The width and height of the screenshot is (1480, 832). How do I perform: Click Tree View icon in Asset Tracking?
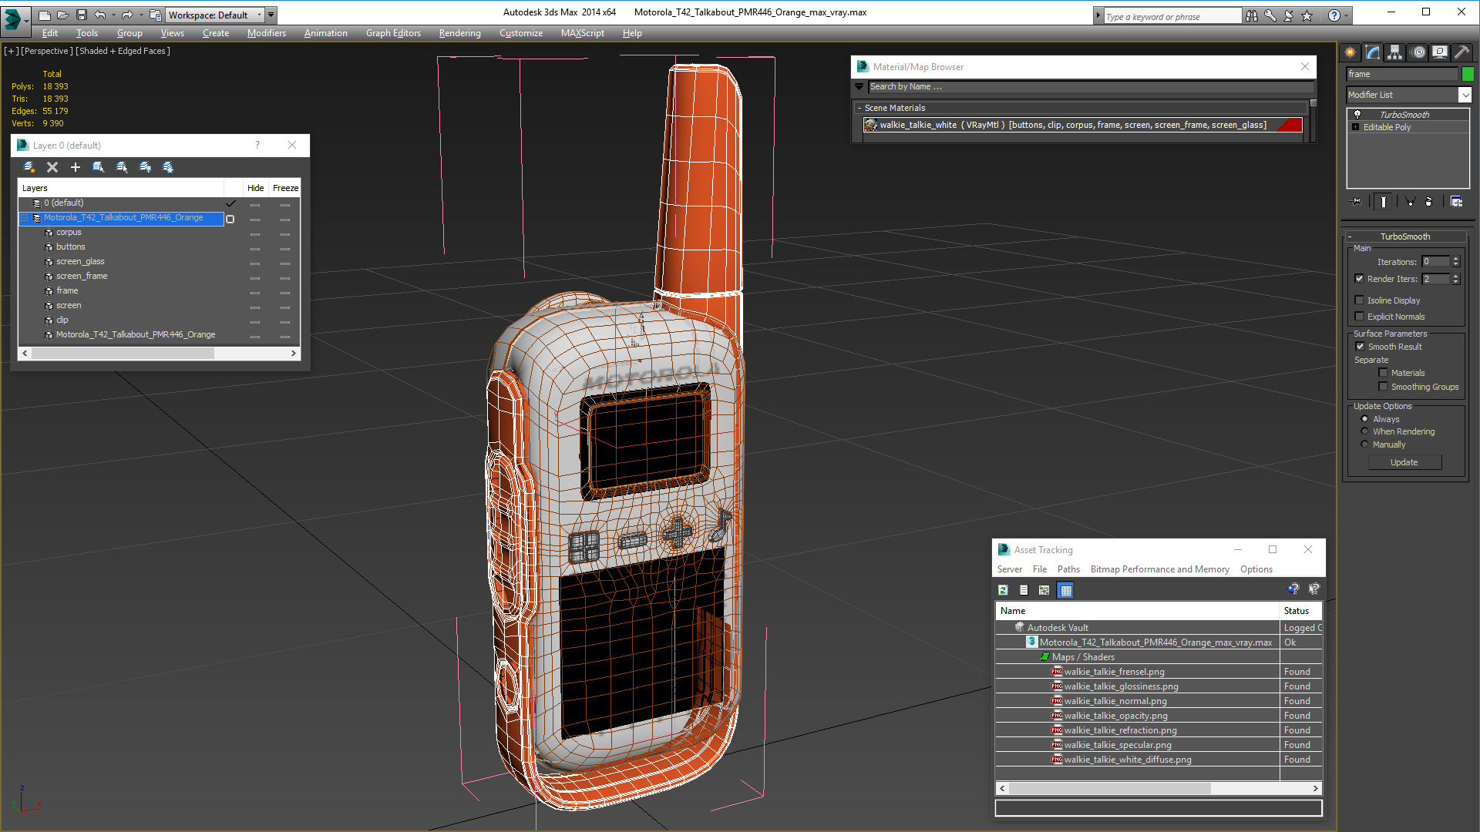pos(1044,590)
